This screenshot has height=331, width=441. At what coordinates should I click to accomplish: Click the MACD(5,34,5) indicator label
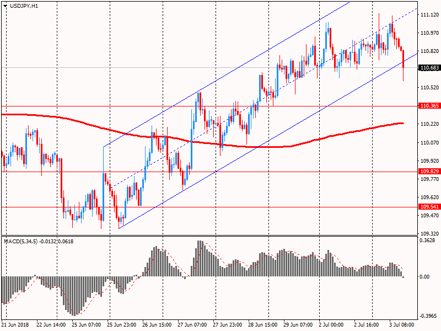click(x=39, y=242)
